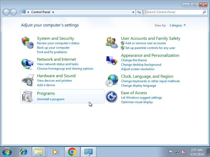The width and height of the screenshot is (210, 157).
Task: Open User Accounts and Family Safety heading
Action: [x=151, y=38]
